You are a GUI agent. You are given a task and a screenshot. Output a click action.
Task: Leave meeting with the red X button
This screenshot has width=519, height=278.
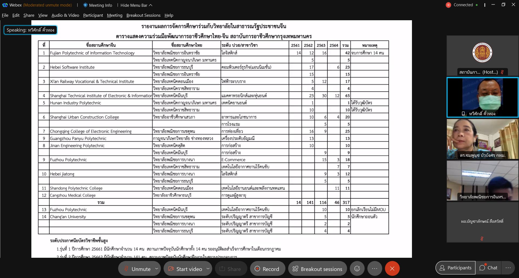(x=392, y=269)
